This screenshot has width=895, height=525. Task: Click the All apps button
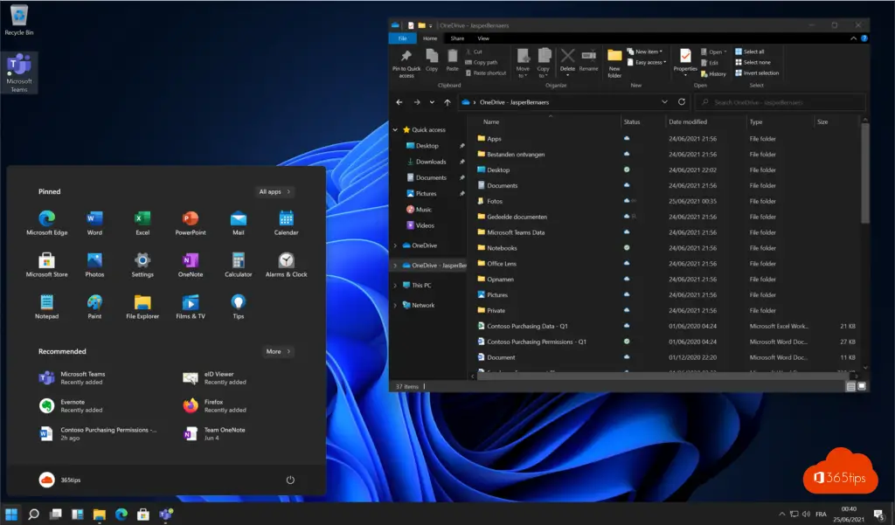click(x=274, y=191)
